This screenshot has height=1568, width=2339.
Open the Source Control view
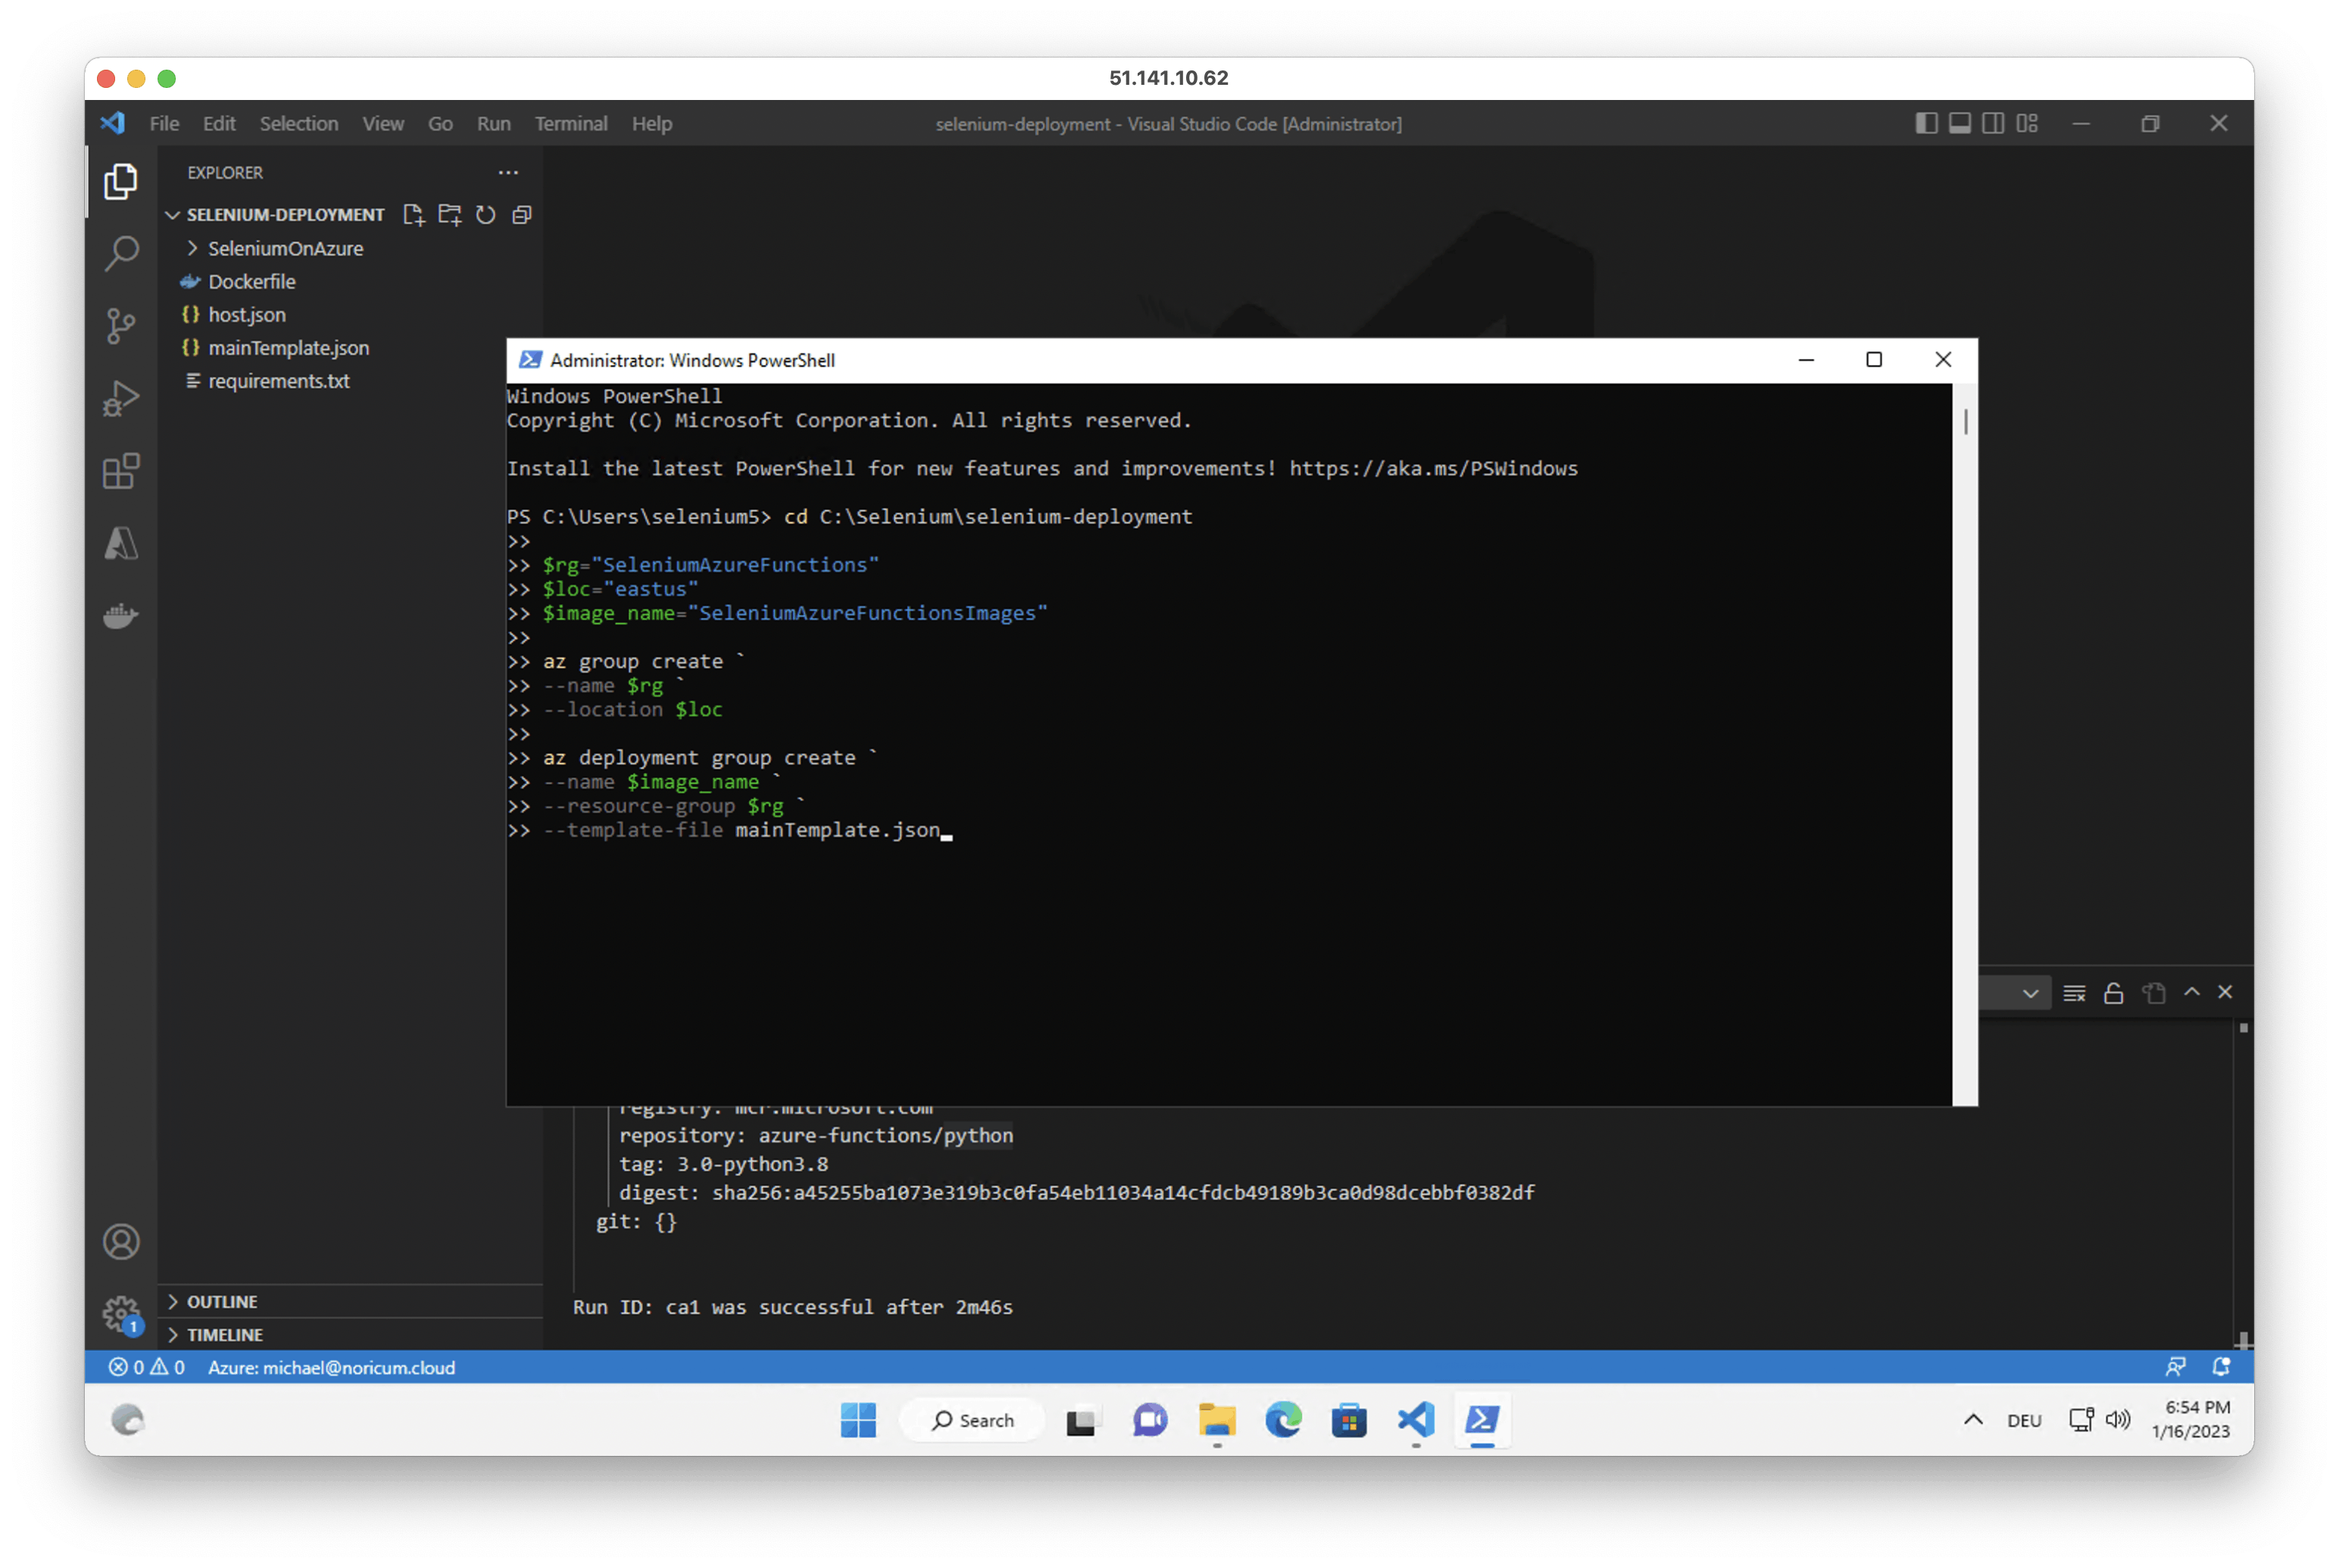121,325
